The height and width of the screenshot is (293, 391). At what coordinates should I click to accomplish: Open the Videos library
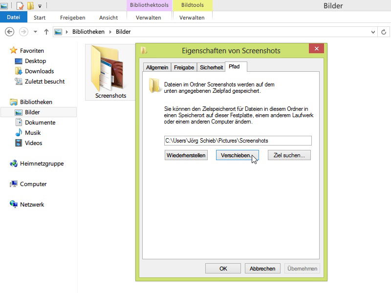[x=33, y=143]
